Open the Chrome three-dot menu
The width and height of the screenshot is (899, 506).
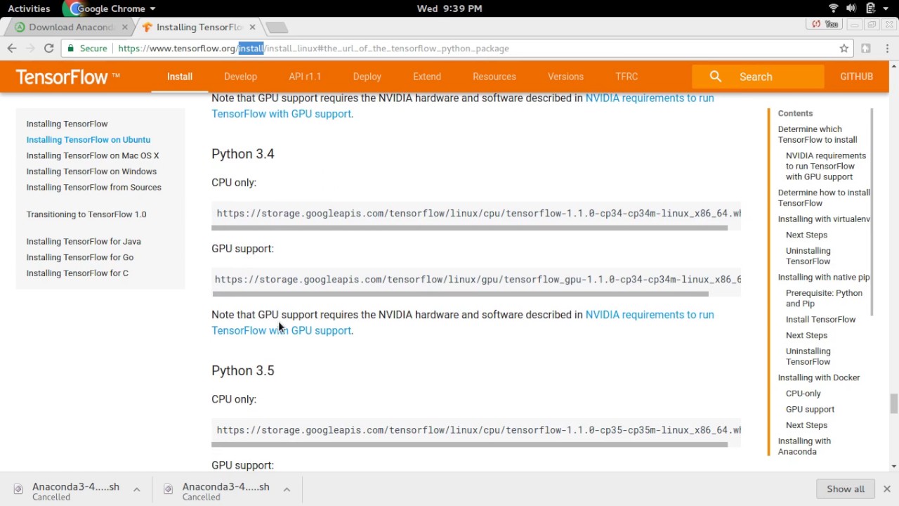coord(886,48)
